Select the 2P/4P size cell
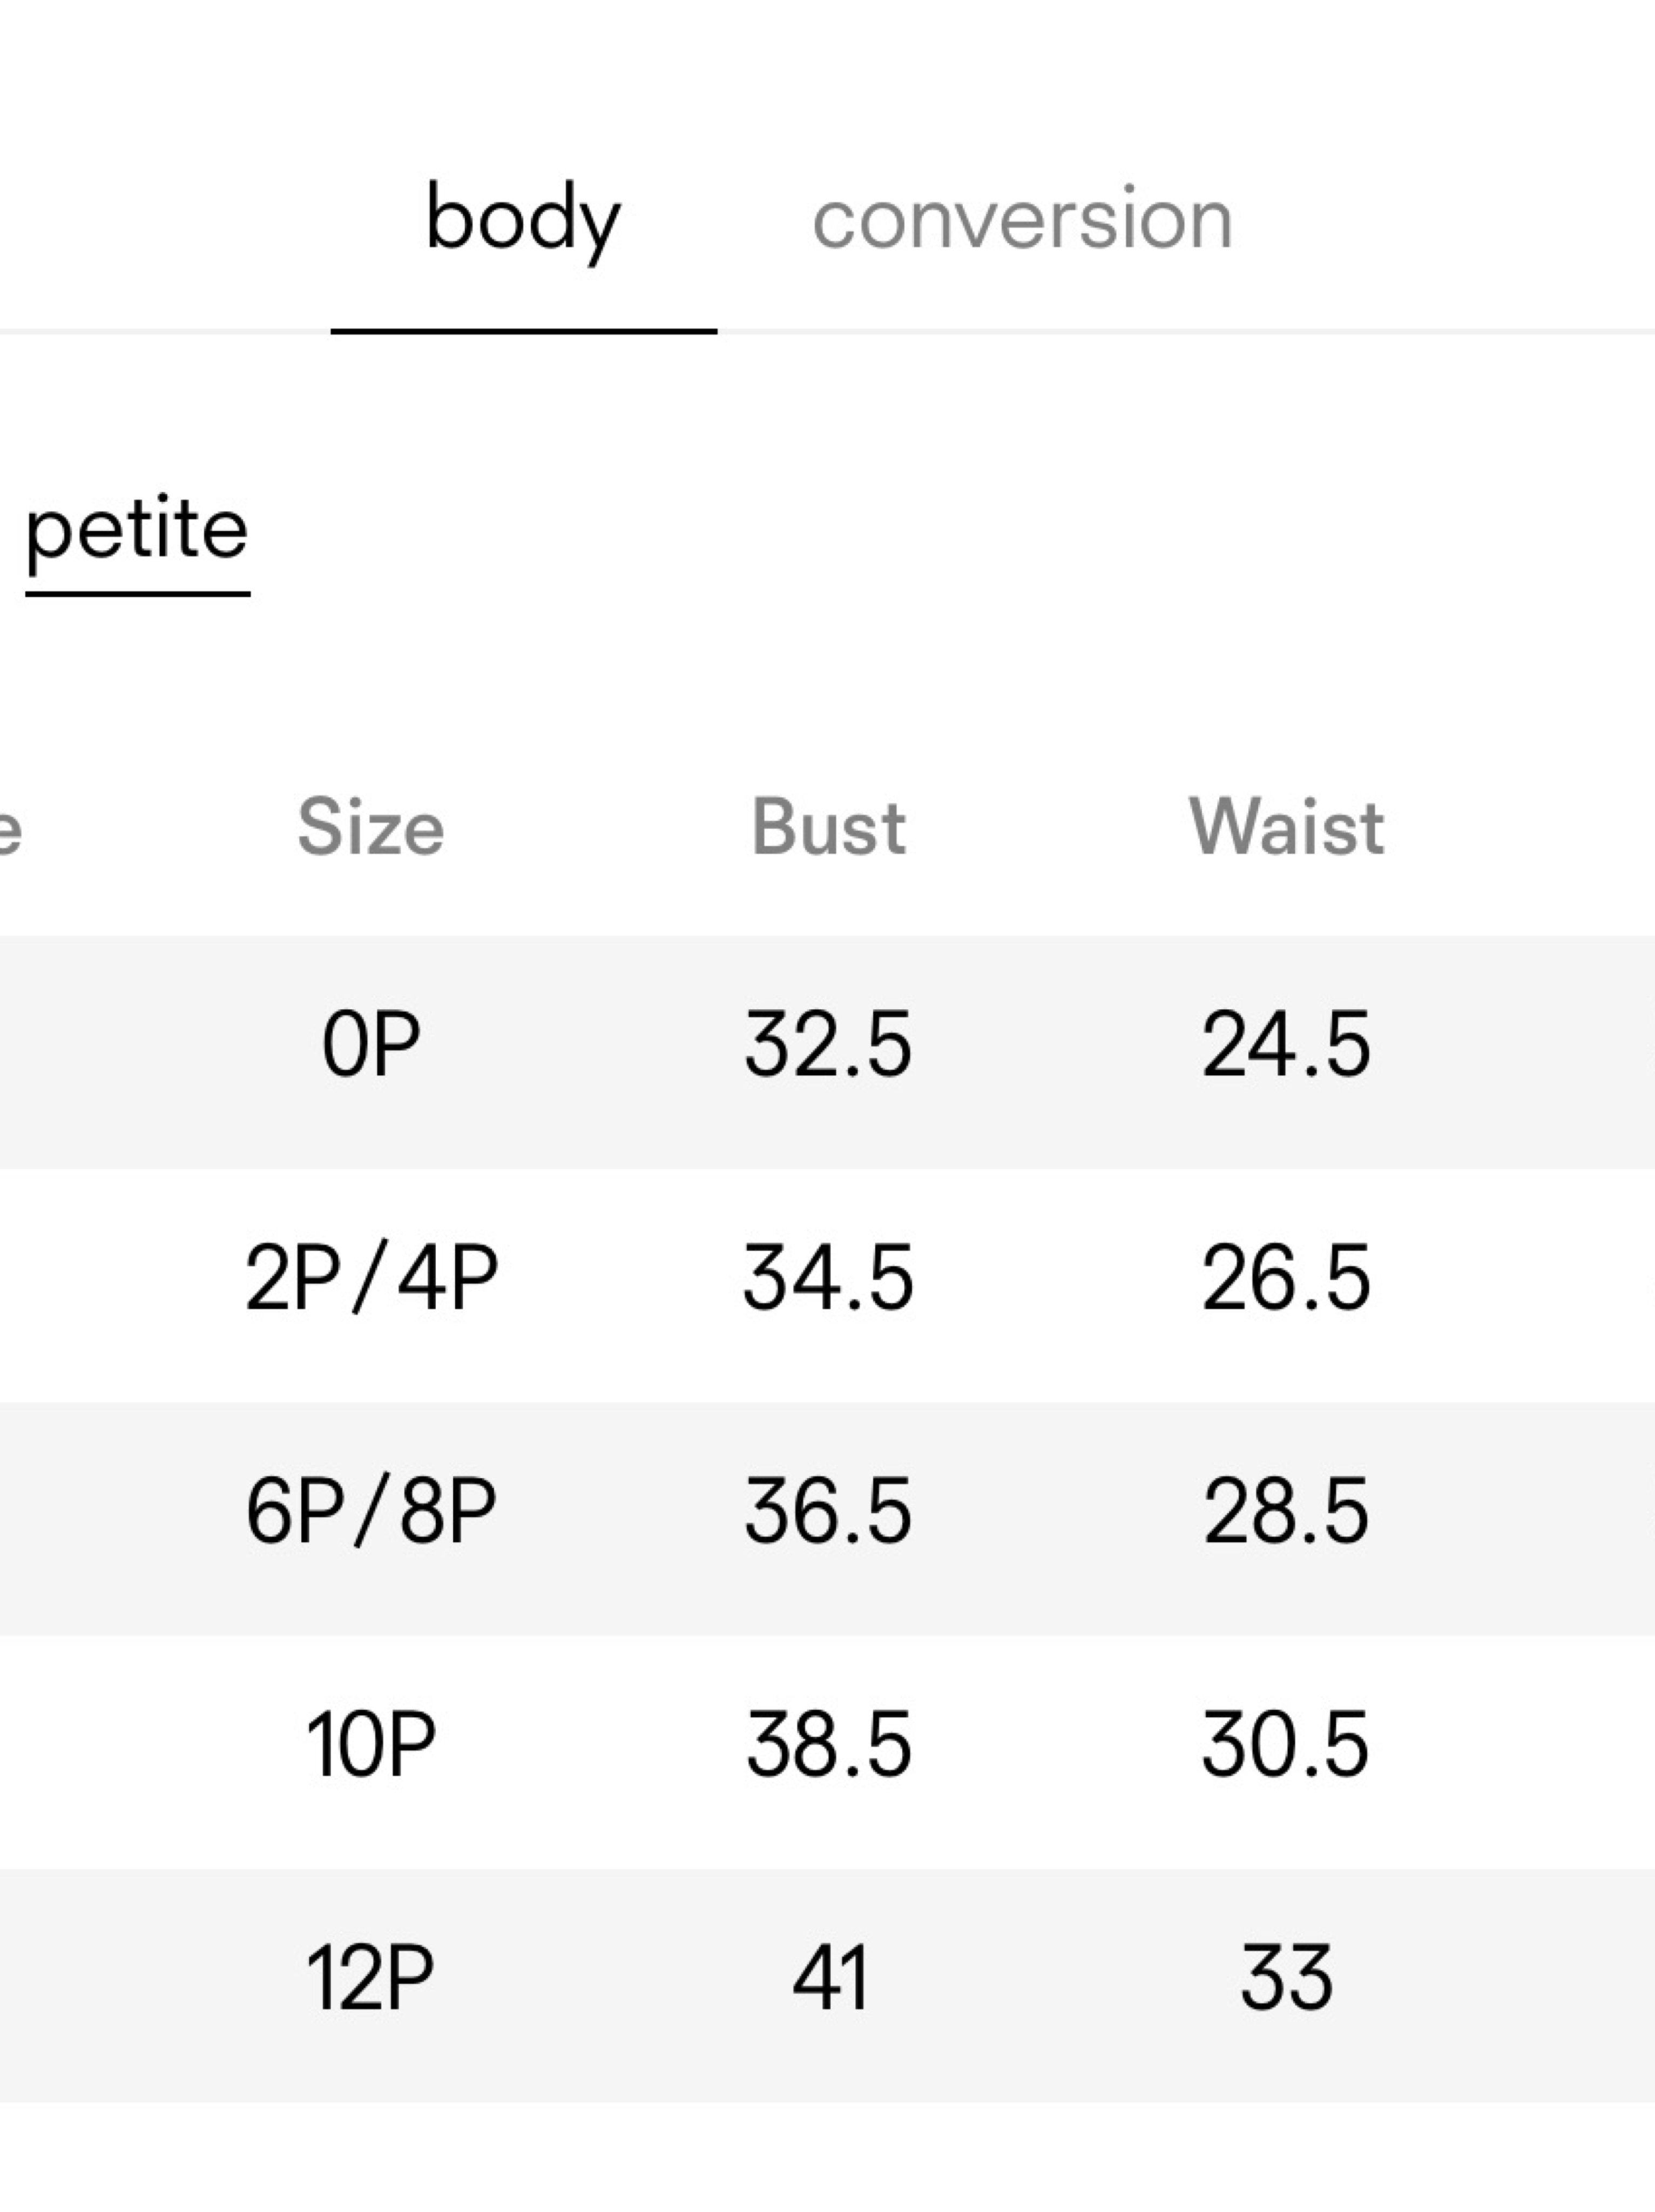 tap(370, 1277)
